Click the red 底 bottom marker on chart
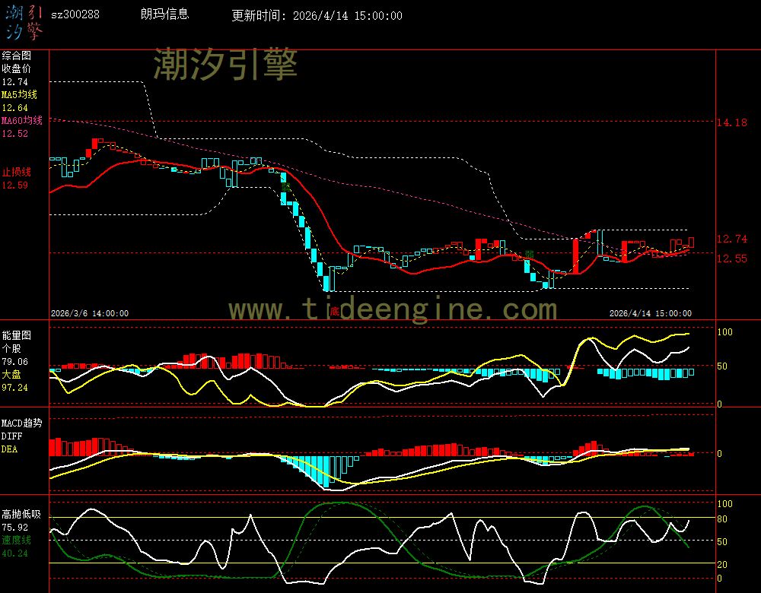 (334, 310)
